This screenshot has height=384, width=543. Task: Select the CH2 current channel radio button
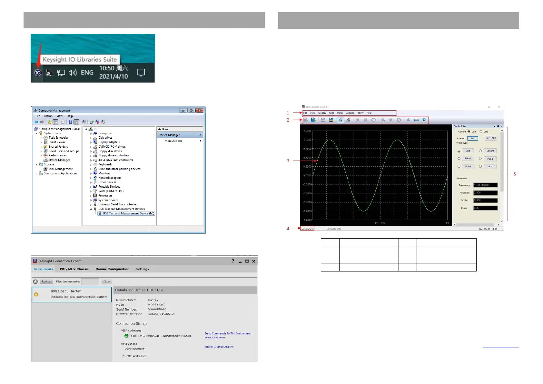481,132
